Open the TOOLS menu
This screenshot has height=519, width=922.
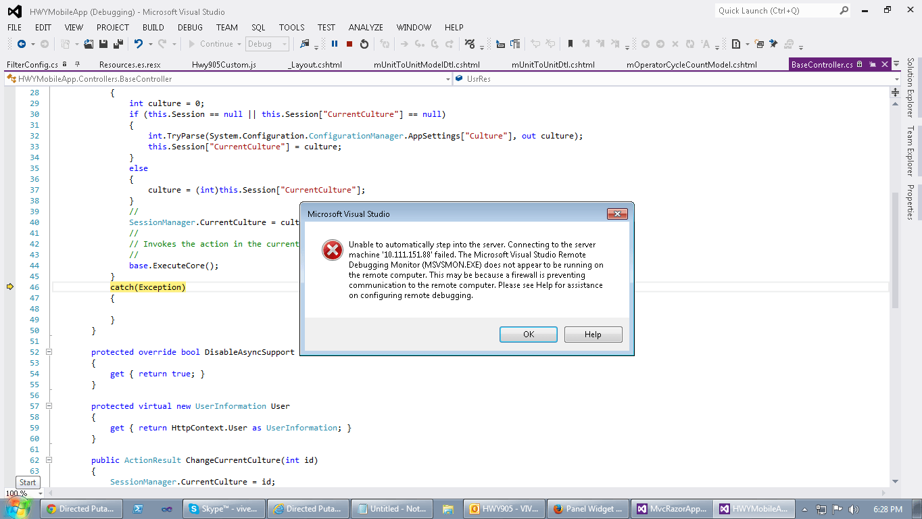pos(291,28)
